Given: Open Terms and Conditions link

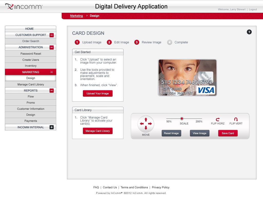Looking at the screenshot, I should (x=134, y=187).
